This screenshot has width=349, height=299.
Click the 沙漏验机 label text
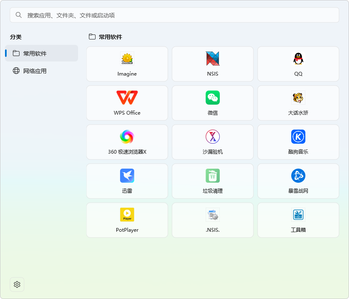213,152
